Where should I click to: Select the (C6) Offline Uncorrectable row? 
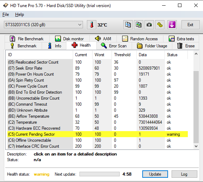pyautogui.click(x=98, y=140)
